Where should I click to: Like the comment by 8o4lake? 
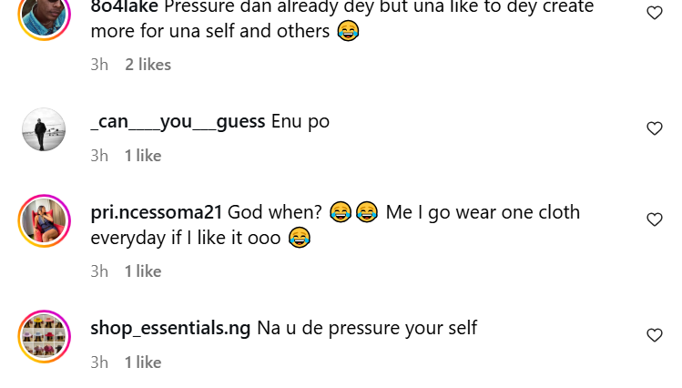tap(654, 13)
